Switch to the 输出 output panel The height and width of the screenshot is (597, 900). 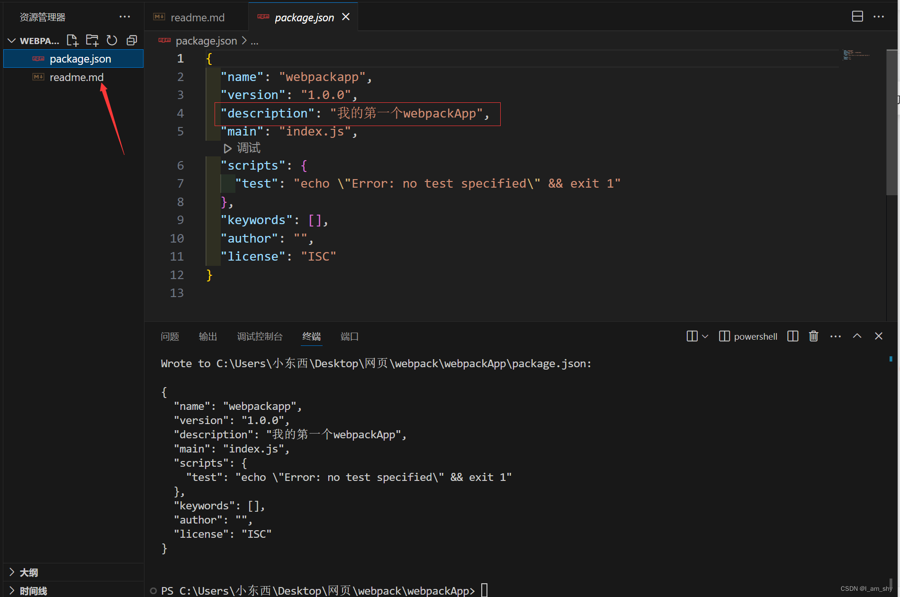(208, 336)
